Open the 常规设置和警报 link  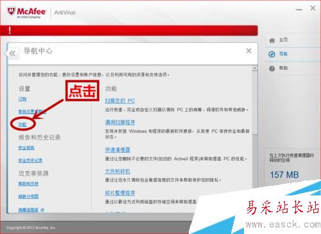click(32, 112)
